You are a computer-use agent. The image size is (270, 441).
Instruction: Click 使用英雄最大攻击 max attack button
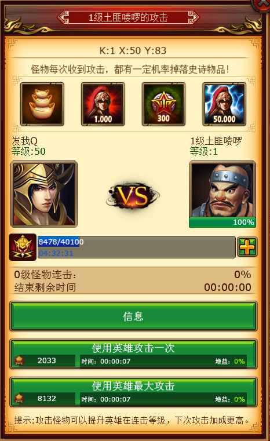133,392
